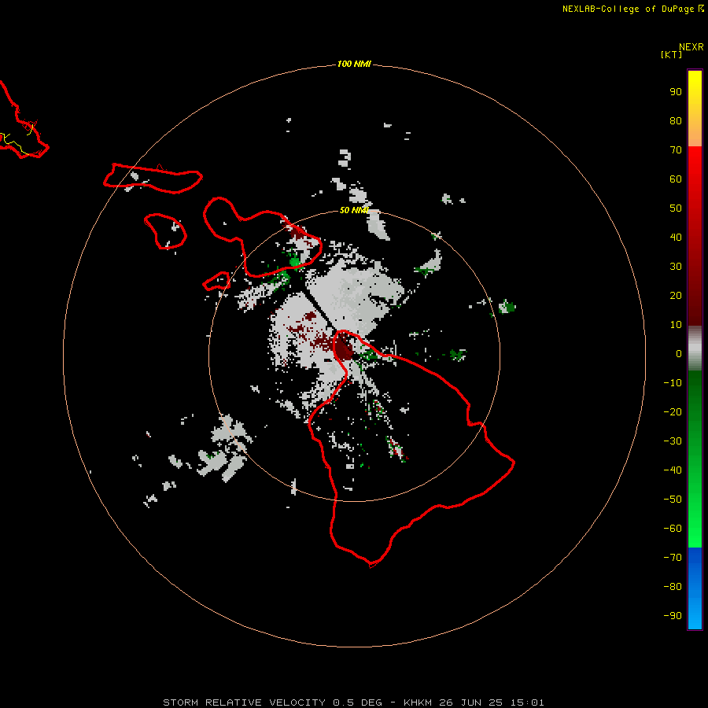Click the -50 scale value
This screenshot has height=708, width=708.
coord(673,500)
